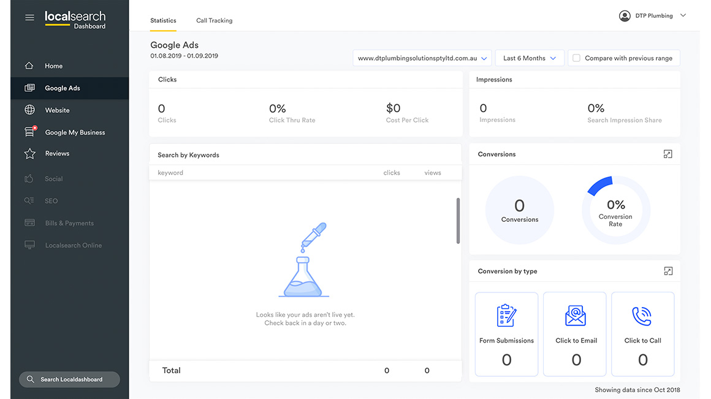
Task: Click the Form Submissions conversion card
Action: click(506, 334)
